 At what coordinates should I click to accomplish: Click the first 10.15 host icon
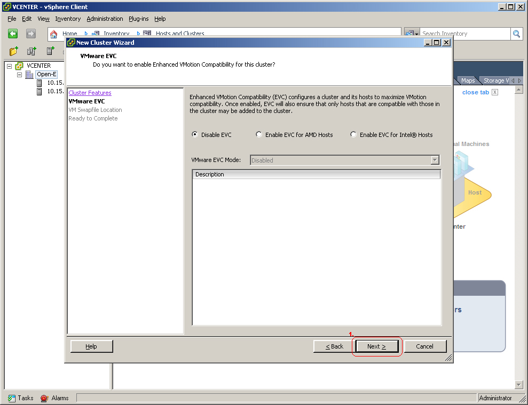(x=40, y=83)
